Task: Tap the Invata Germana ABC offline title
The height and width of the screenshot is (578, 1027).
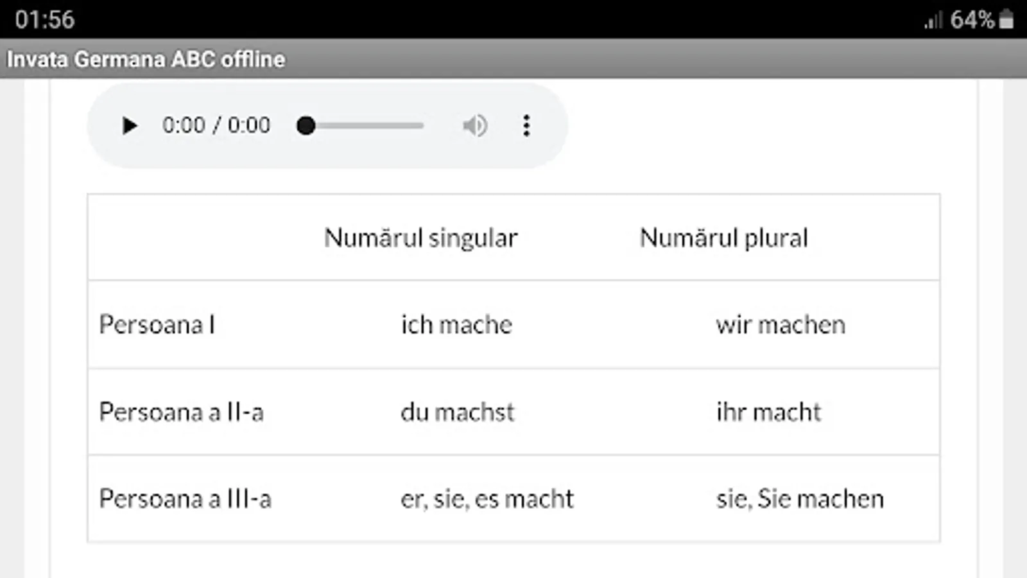Action: tap(146, 59)
